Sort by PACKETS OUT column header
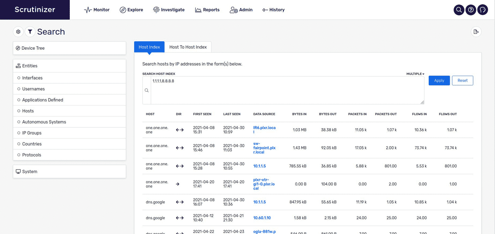Screen dimensions: 495x234 (386, 114)
